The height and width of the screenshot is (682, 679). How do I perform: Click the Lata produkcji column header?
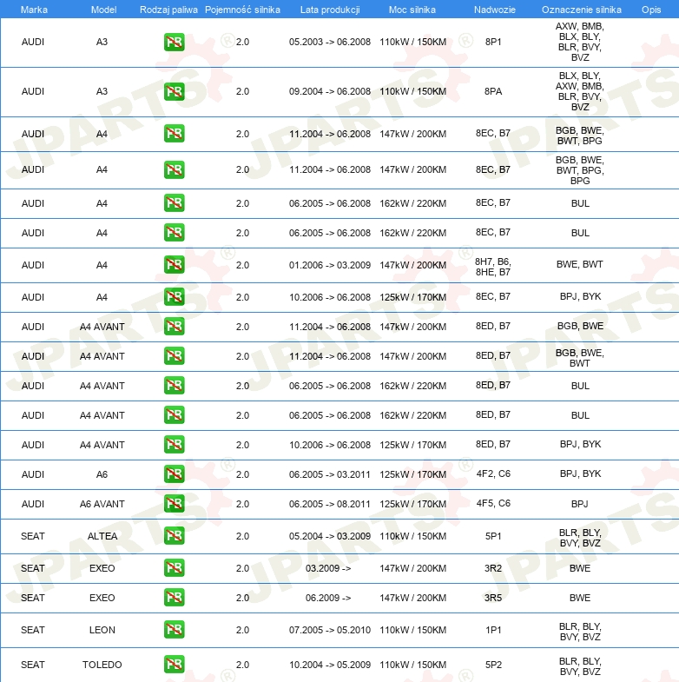[x=329, y=9]
